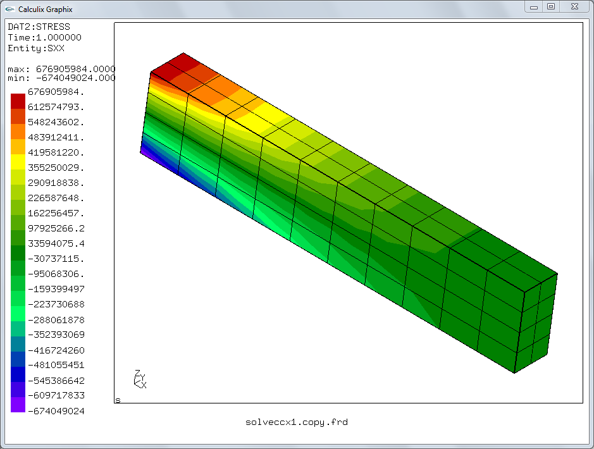
Task: Click the violet bottom legend swatch
Action: click(18, 405)
